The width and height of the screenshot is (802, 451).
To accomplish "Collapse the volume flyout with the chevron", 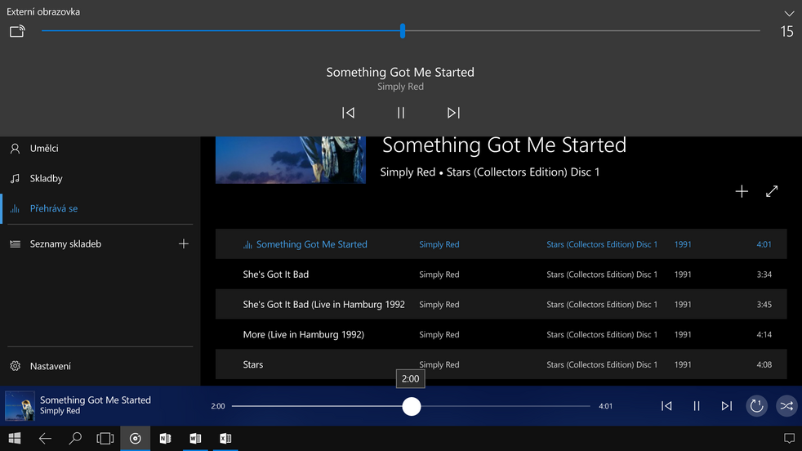I will (789, 13).
